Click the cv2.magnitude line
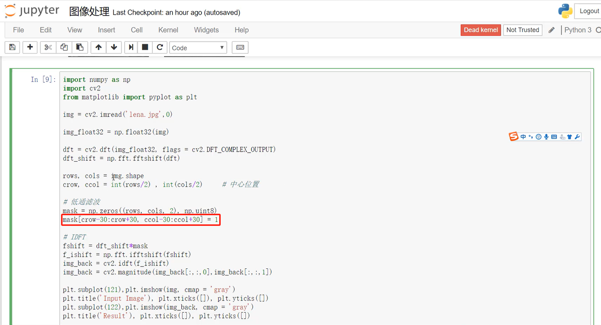The height and width of the screenshot is (325, 601). coord(167,272)
